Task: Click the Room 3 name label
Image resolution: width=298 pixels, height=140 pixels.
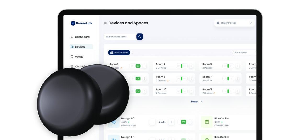Action: (x=207, y=64)
